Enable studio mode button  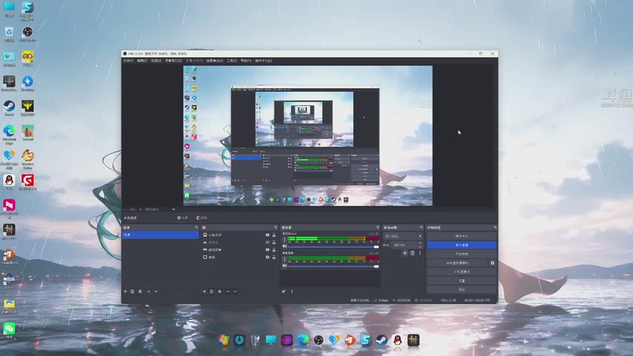462,271
